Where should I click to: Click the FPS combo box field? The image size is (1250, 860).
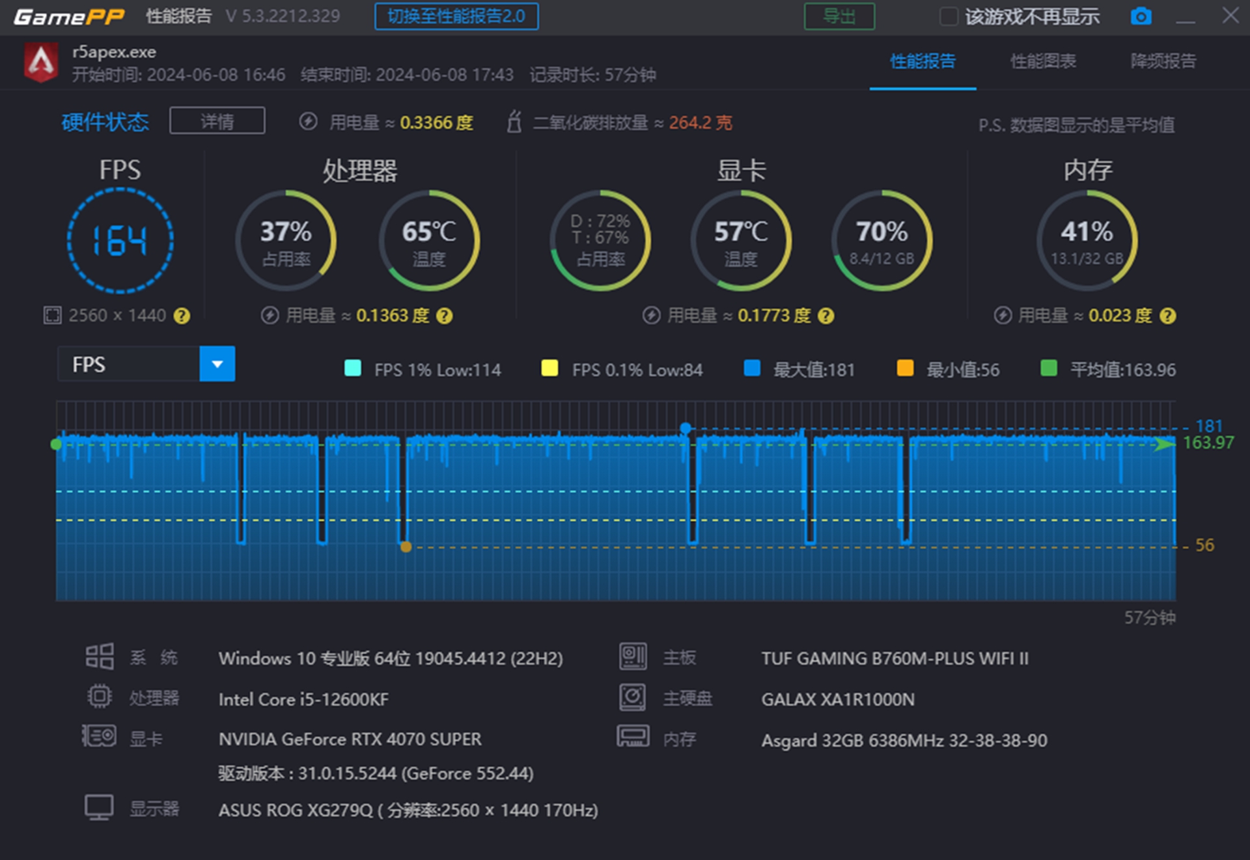coord(129,364)
